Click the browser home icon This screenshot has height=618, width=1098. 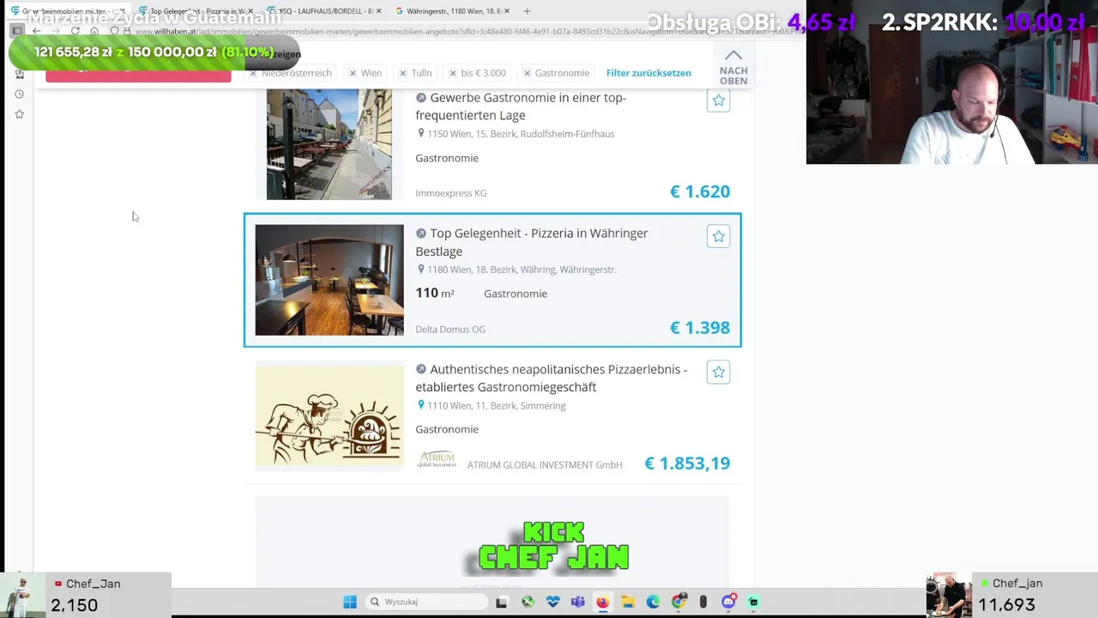pyautogui.click(x=94, y=31)
